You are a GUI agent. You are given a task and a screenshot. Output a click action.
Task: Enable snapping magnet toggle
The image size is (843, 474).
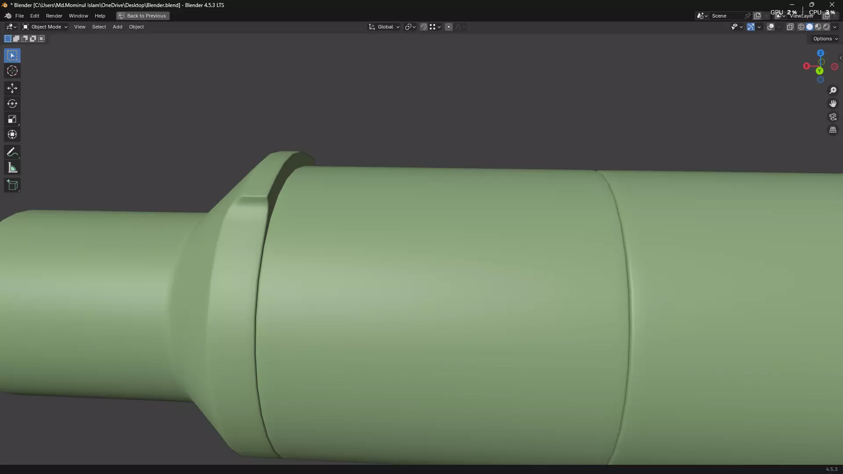point(423,27)
